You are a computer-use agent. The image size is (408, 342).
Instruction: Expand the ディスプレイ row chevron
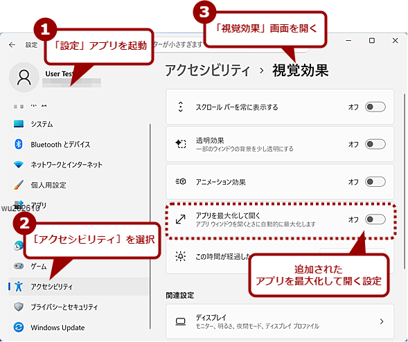pyautogui.click(x=382, y=322)
